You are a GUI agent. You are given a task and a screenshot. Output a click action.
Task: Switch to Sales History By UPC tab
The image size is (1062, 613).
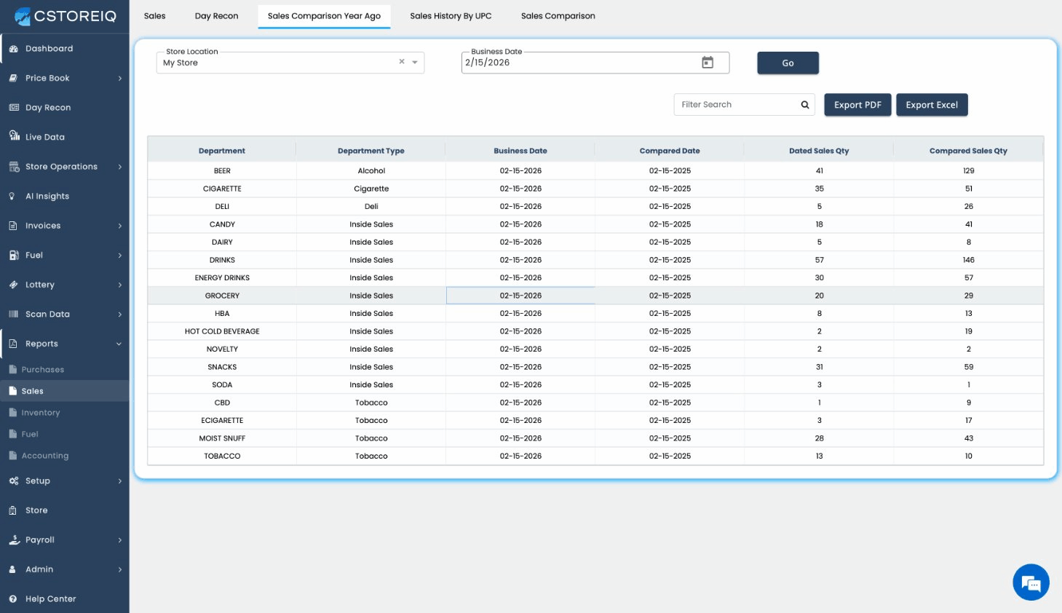(x=451, y=16)
